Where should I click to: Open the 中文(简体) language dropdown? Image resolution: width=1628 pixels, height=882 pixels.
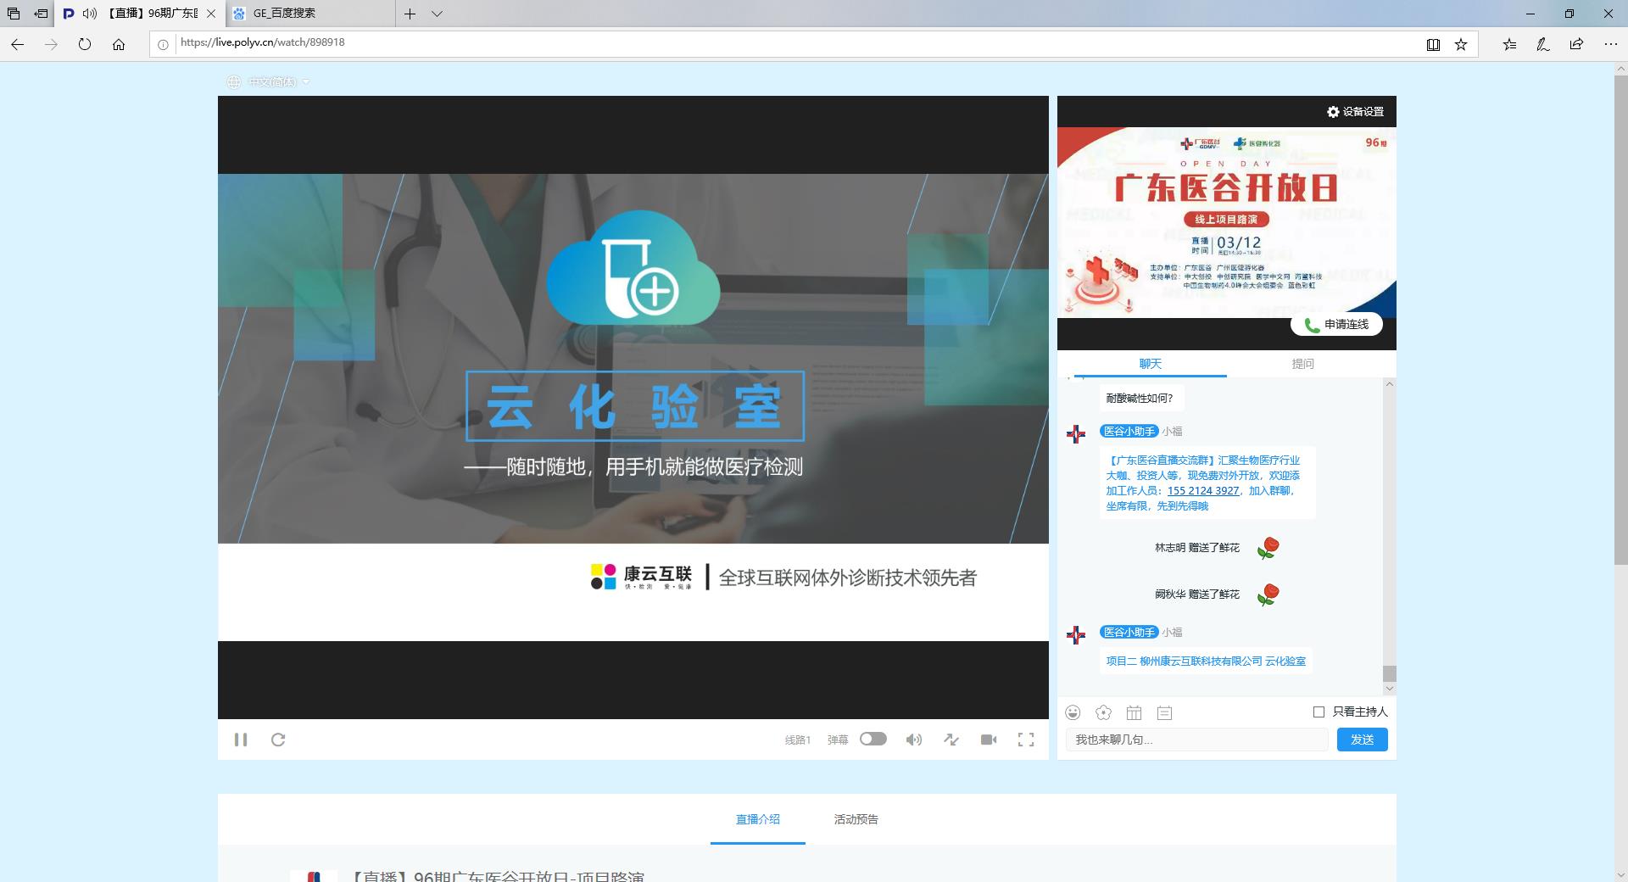[271, 82]
